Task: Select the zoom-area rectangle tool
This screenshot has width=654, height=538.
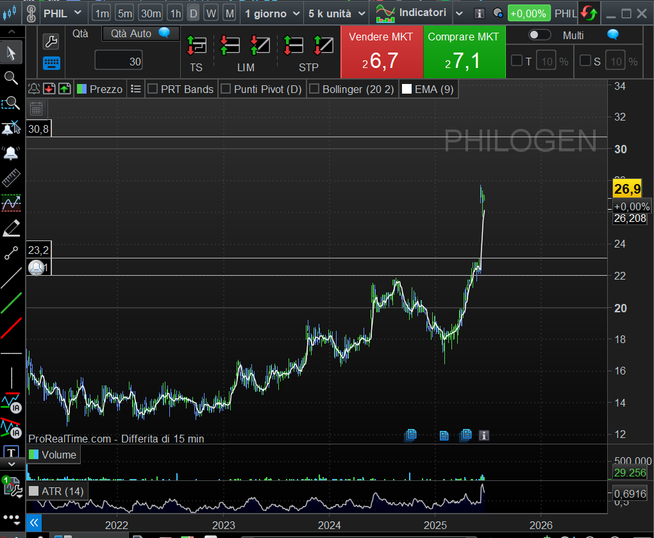Action: coord(11,103)
